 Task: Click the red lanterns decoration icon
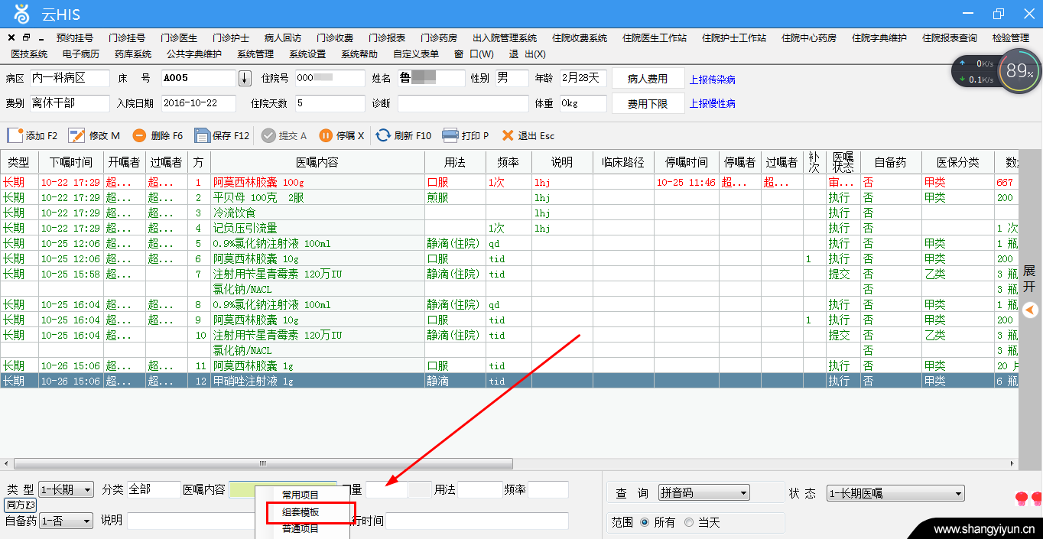tap(1028, 500)
